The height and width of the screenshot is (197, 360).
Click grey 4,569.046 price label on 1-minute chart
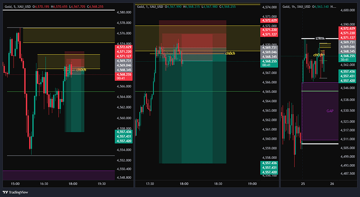tap(269, 52)
